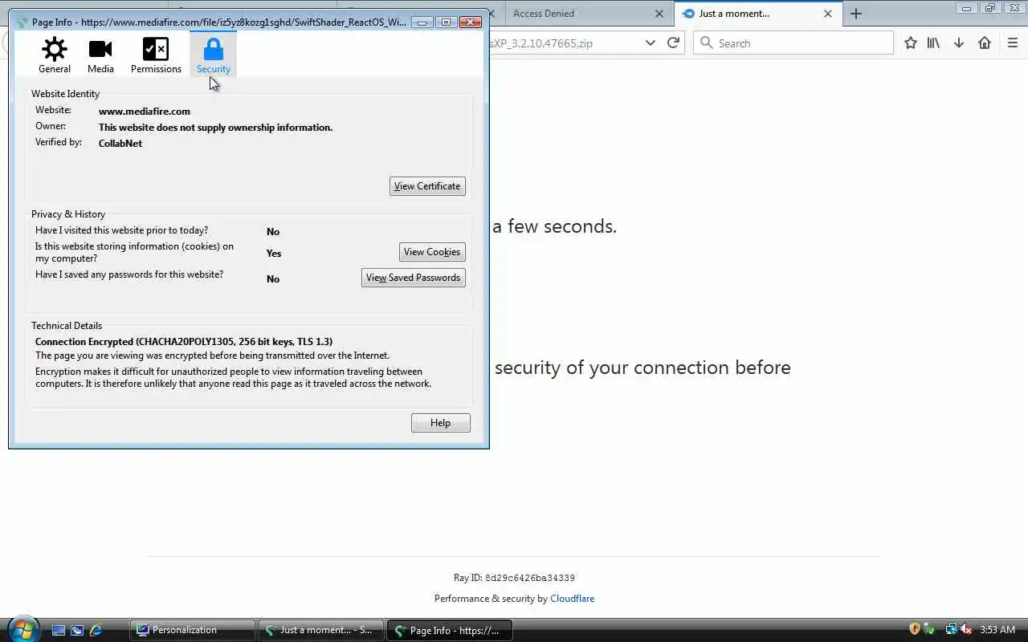Open the hamburger application menu
Viewport: 1028px width, 642px height.
[x=1013, y=43]
